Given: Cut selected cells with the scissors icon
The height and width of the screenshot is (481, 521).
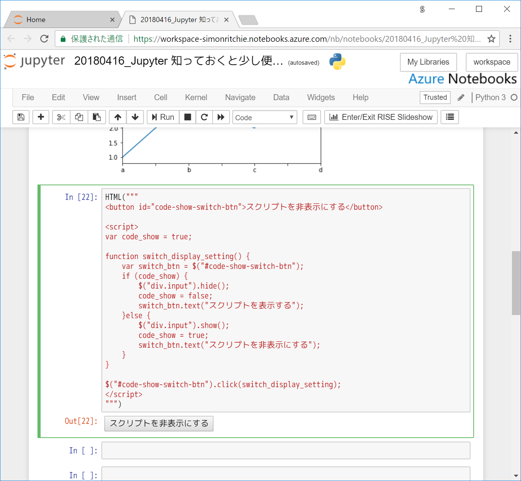Looking at the screenshot, I should coord(61,117).
